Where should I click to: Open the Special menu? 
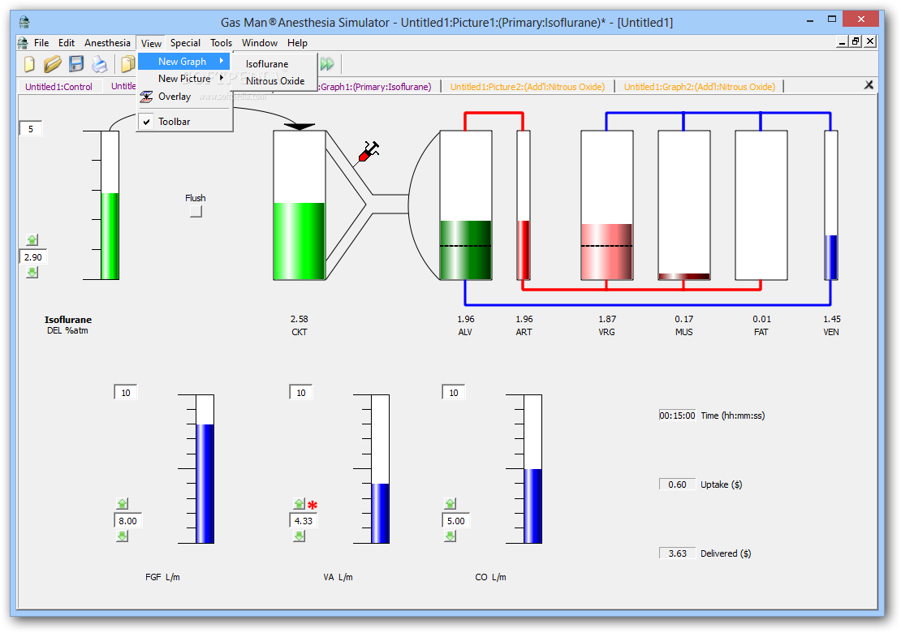185,42
